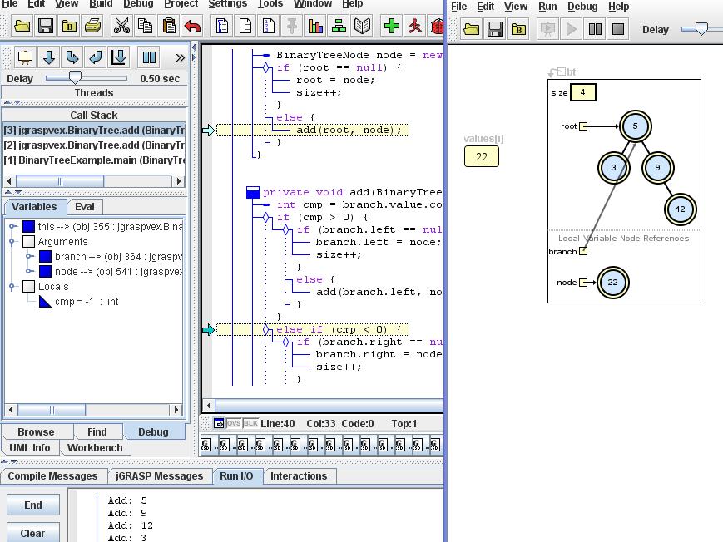723x542 pixels.
Task: Click the floppy disk save icon in editor toolbar
Action: click(x=45, y=26)
